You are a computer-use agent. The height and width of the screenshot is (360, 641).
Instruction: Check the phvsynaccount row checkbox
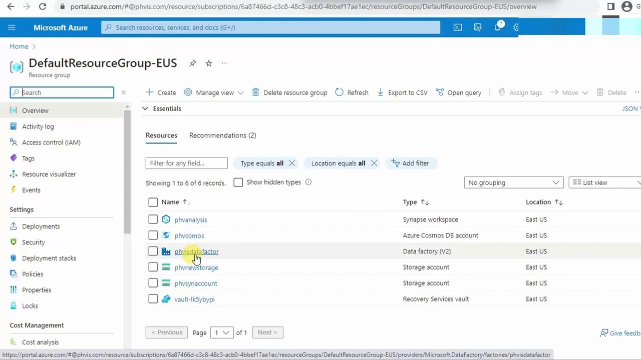[x=153, y=283]
